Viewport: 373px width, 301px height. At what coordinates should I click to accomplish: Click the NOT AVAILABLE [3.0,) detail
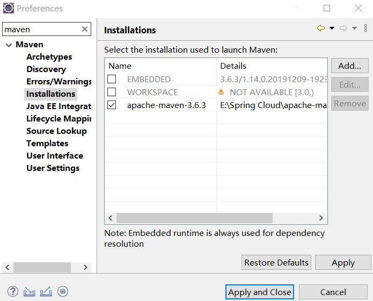tap(272, 92)
